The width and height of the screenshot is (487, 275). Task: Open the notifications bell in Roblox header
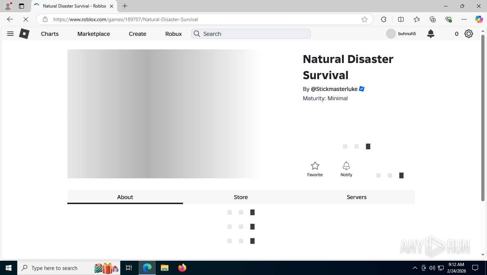pos(431,34)
